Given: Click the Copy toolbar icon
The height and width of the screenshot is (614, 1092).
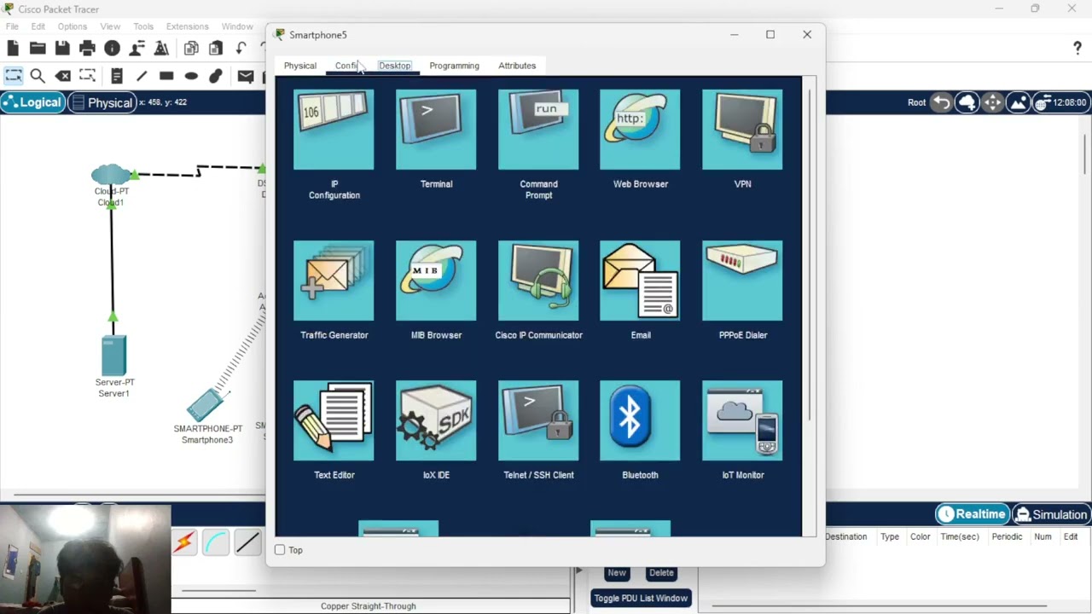Looking at the screenshot, I should 191,49.
